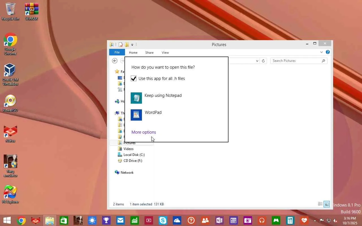Click the volume icon in system tray
Viewport: 362px width, 226px height.
point(335,221)
